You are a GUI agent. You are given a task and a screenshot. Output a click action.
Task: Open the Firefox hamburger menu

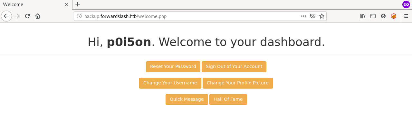click(406, 16)
